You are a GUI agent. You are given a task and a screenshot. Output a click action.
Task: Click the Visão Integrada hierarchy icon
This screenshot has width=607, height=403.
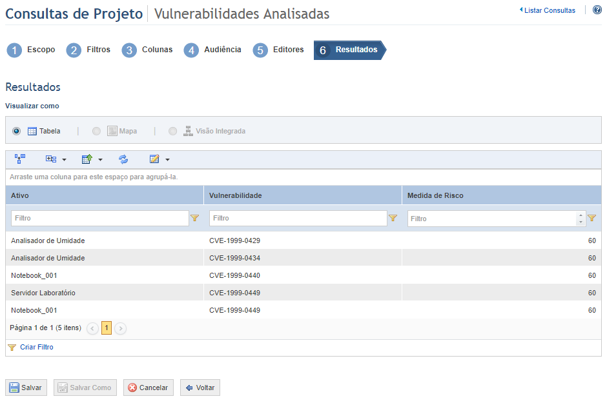pos(188,131)
